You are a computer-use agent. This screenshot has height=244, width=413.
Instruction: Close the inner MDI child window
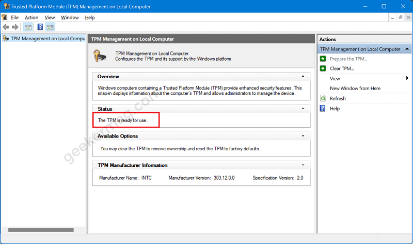pyautogui.click(x=408, y=18)
